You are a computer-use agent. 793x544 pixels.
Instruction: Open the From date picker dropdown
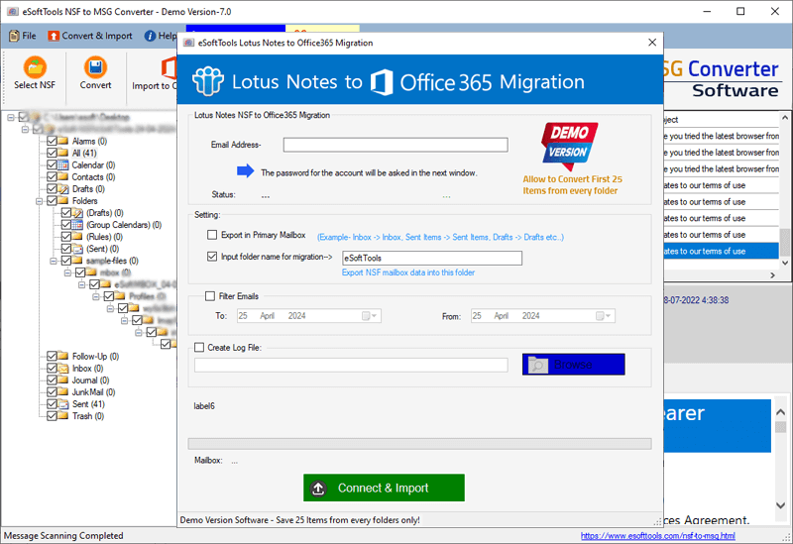tap(604, 316)
